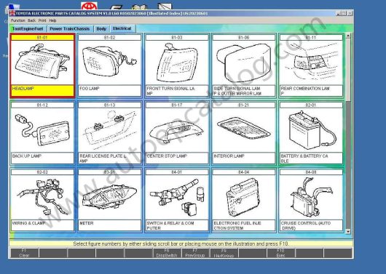Open the Print menu
The width and height of the screenshot is (386, 274).
pos(42,20)
